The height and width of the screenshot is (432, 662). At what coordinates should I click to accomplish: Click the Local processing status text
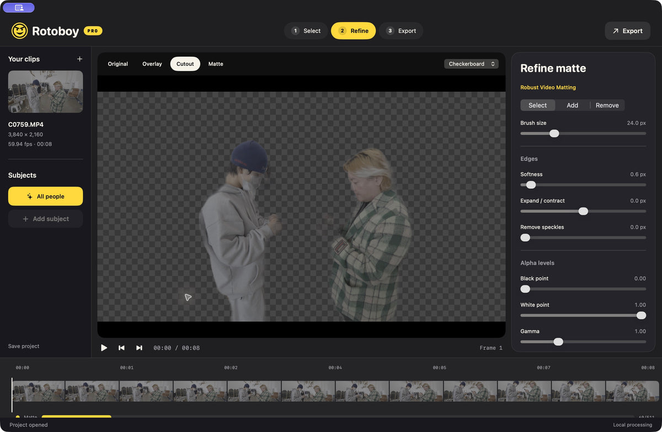click(x=633, y=425)
